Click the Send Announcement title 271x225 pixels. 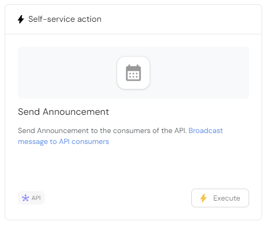click(64, 112)
